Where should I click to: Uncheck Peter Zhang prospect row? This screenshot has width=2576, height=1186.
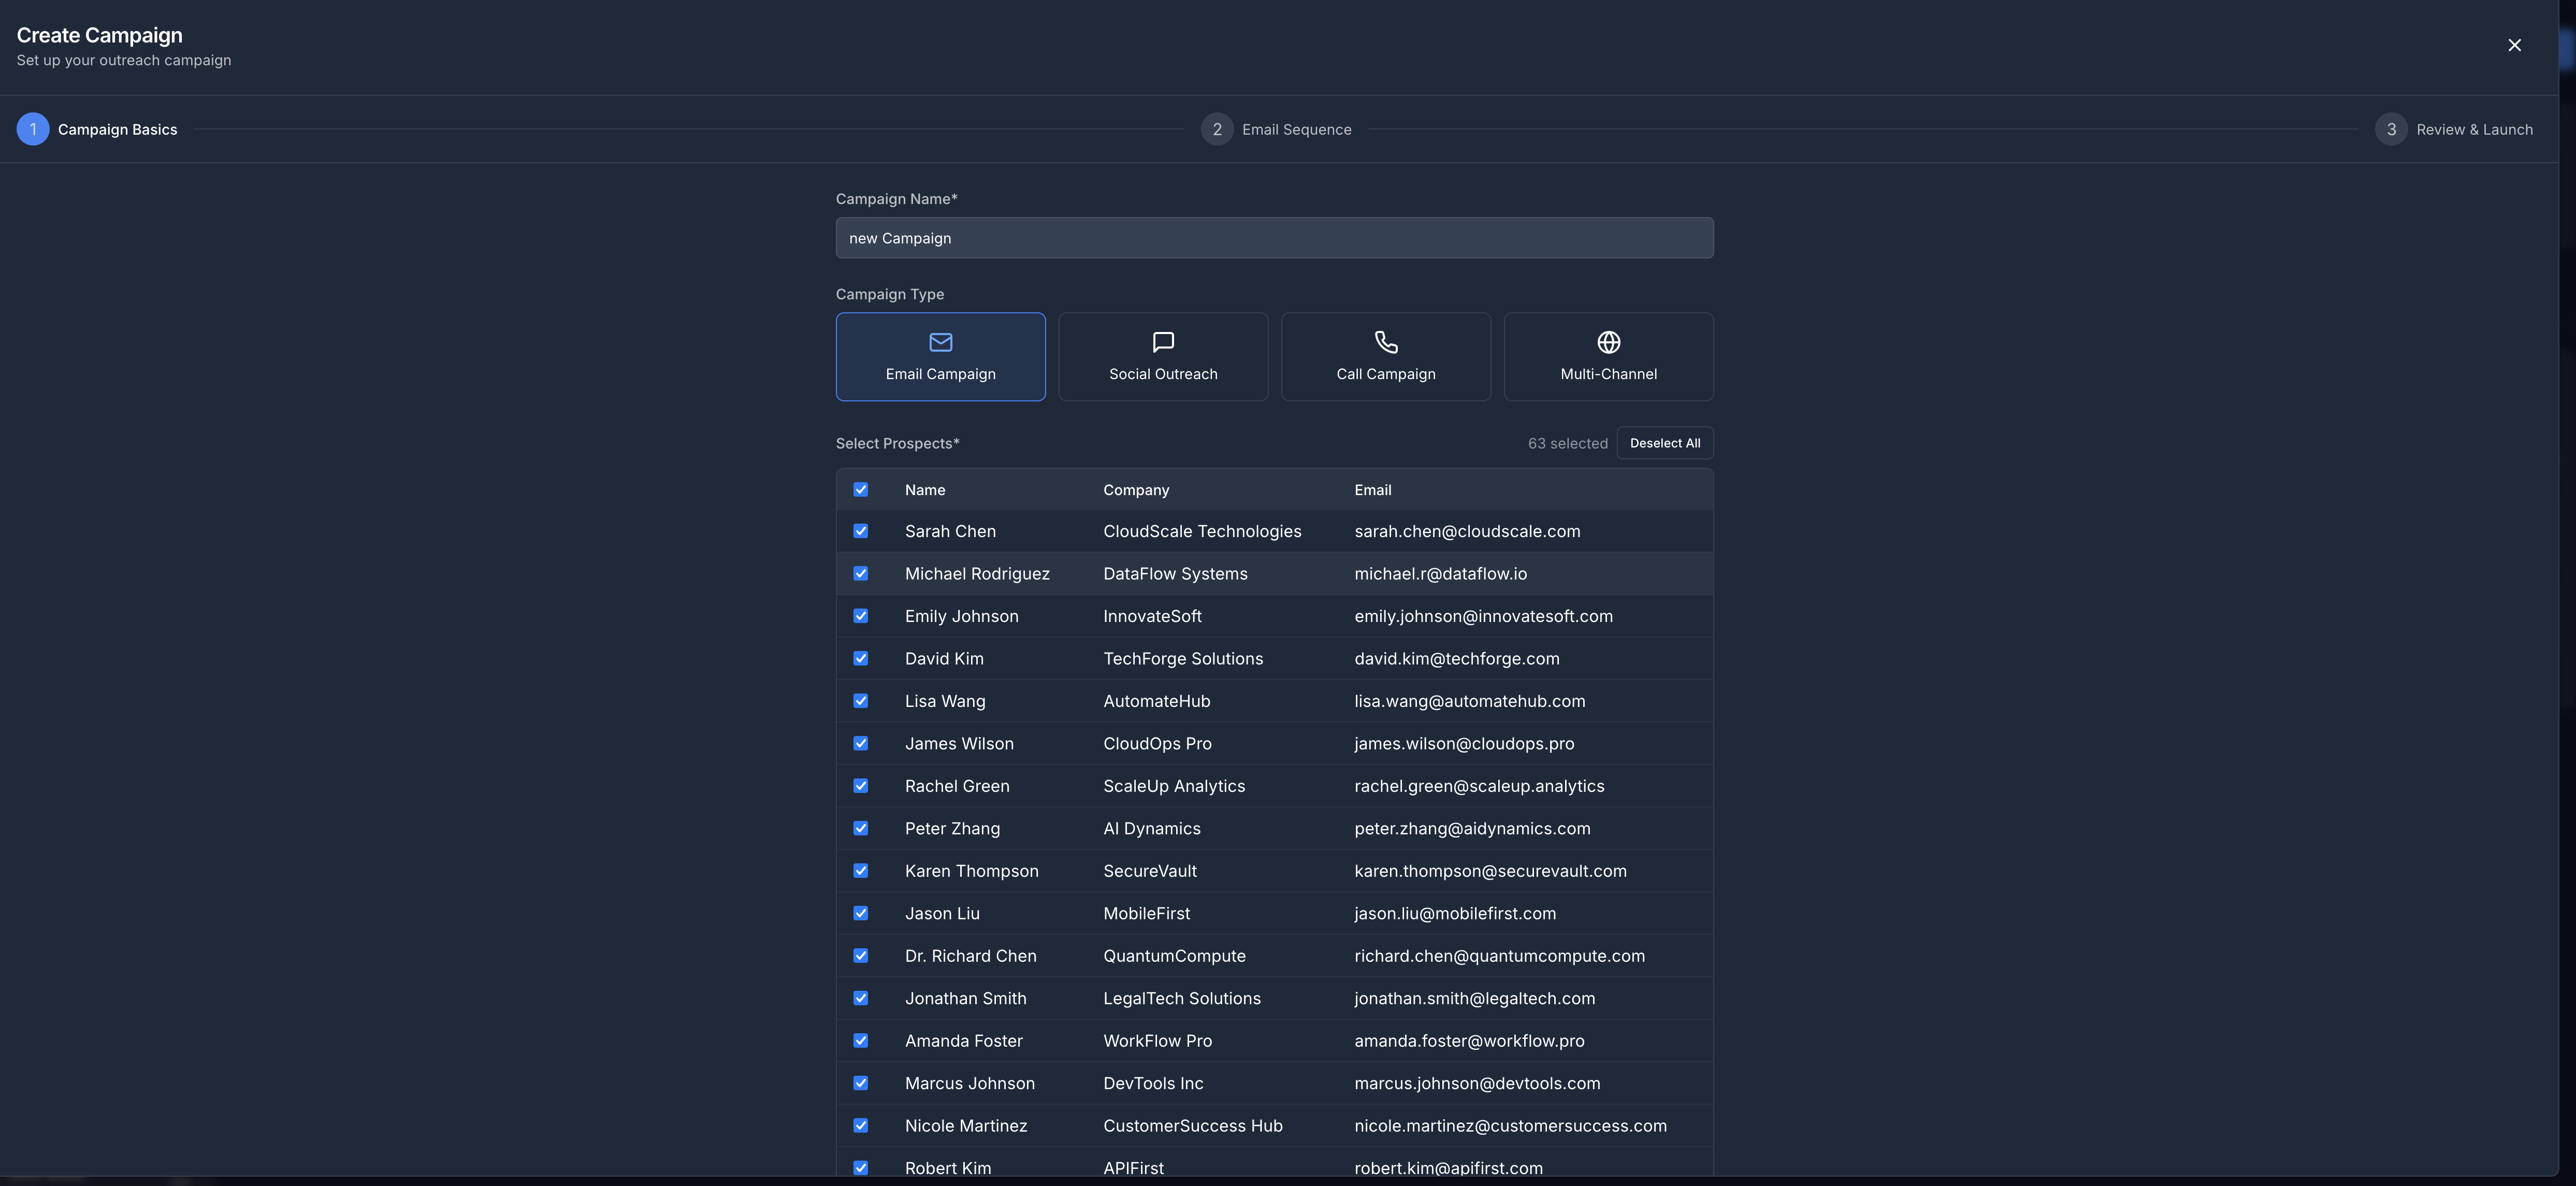(860, 828)
